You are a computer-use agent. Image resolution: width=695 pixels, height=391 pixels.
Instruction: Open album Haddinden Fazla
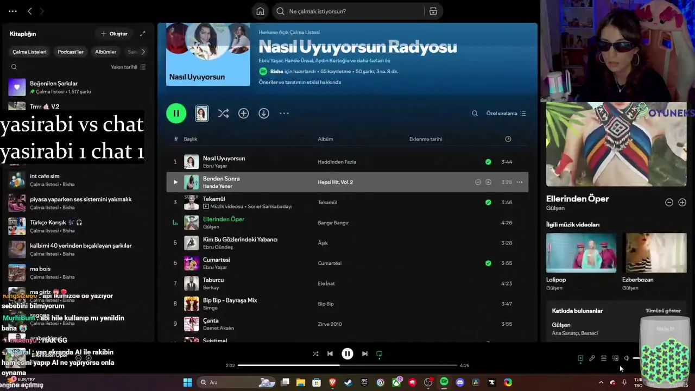(x=337, y=162)
